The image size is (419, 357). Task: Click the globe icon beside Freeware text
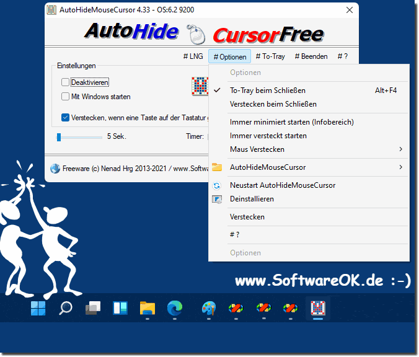click(x=55, y=169)
